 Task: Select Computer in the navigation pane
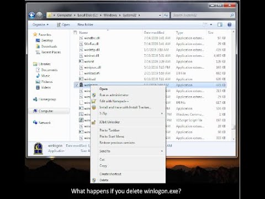pos(46,111)
